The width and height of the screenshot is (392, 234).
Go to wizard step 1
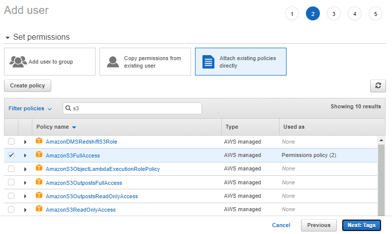(292, 14)
